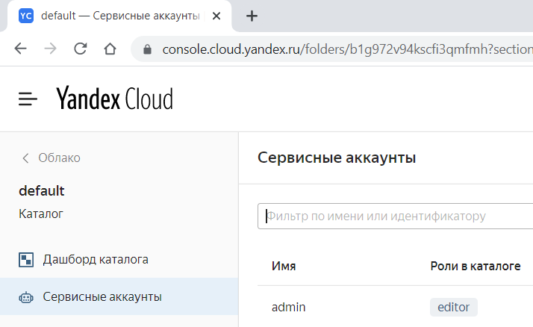Go to the browser home page icon
The width and height of the screenshot is (533, 327).
pos(110,49)
